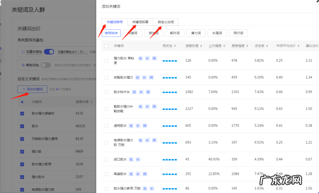Click the 1770 竞争强度 value
The image size is (319, 193).
(235, 126)
